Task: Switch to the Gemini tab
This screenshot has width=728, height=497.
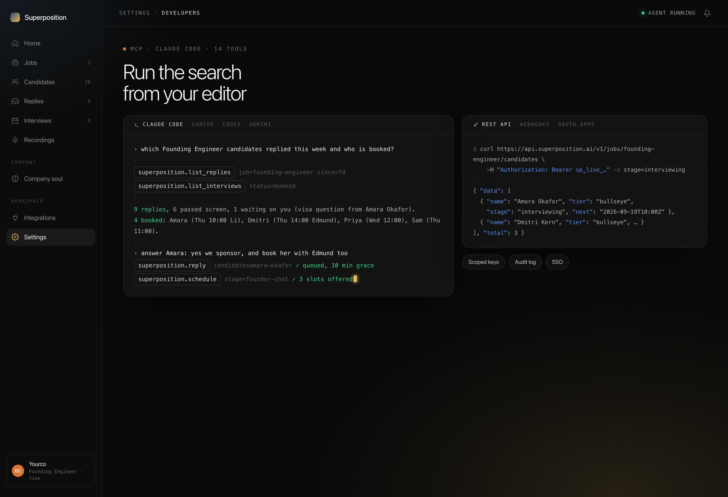Action: [260, 124]
